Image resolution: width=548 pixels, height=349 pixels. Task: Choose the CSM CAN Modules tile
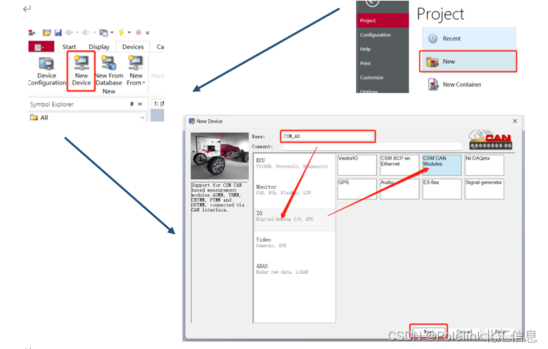(x=442, y=165)
